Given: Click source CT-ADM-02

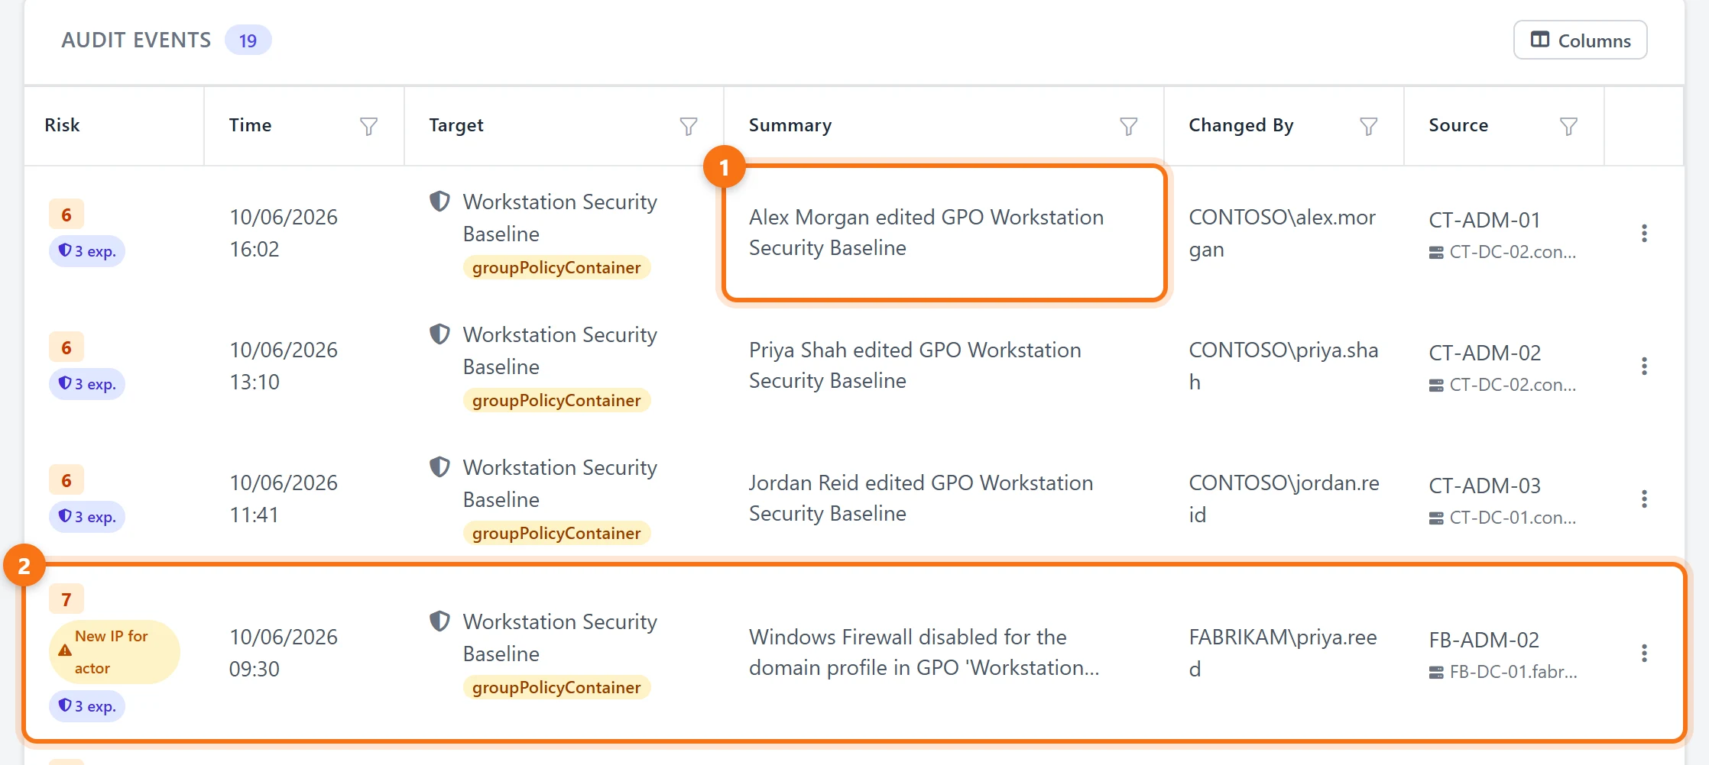Looking at the screenshot, I should click(x=1484, y=353).
